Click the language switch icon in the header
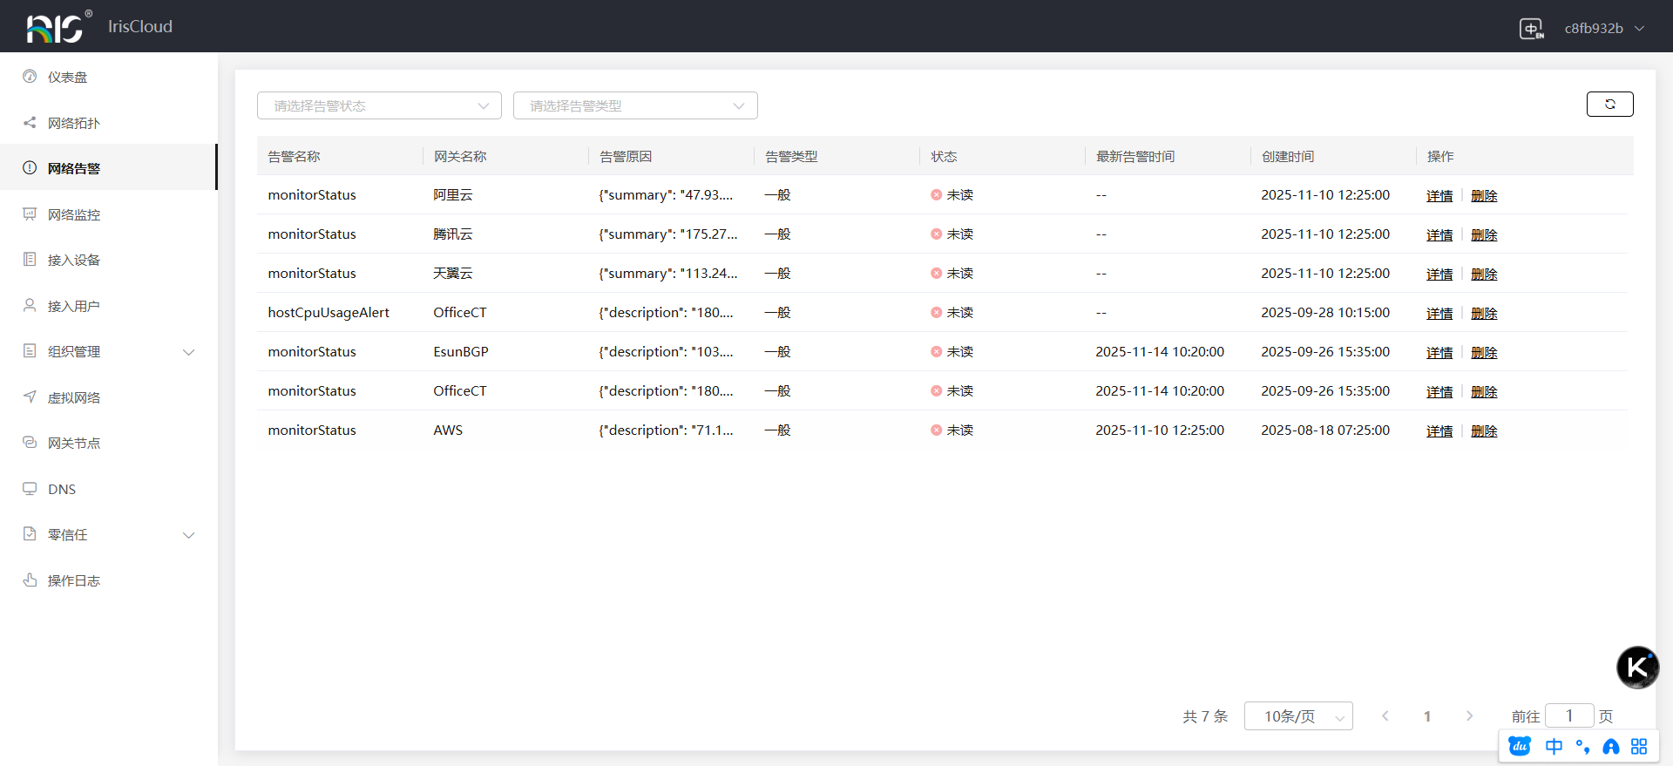 (x=1531, y=29)
